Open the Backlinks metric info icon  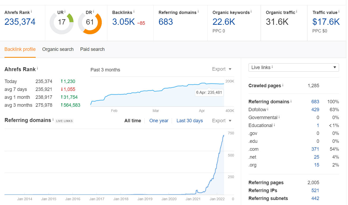[134, 11]
